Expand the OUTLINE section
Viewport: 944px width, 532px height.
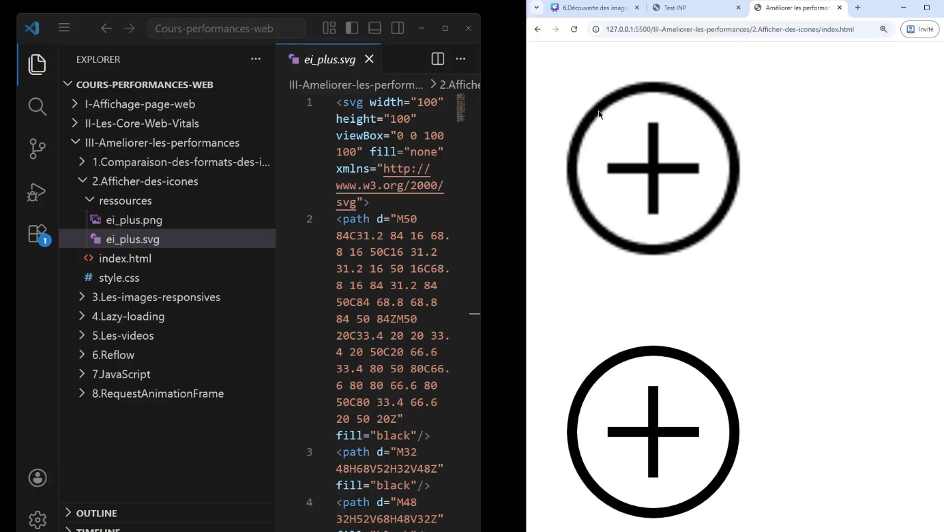click(96, 513)
